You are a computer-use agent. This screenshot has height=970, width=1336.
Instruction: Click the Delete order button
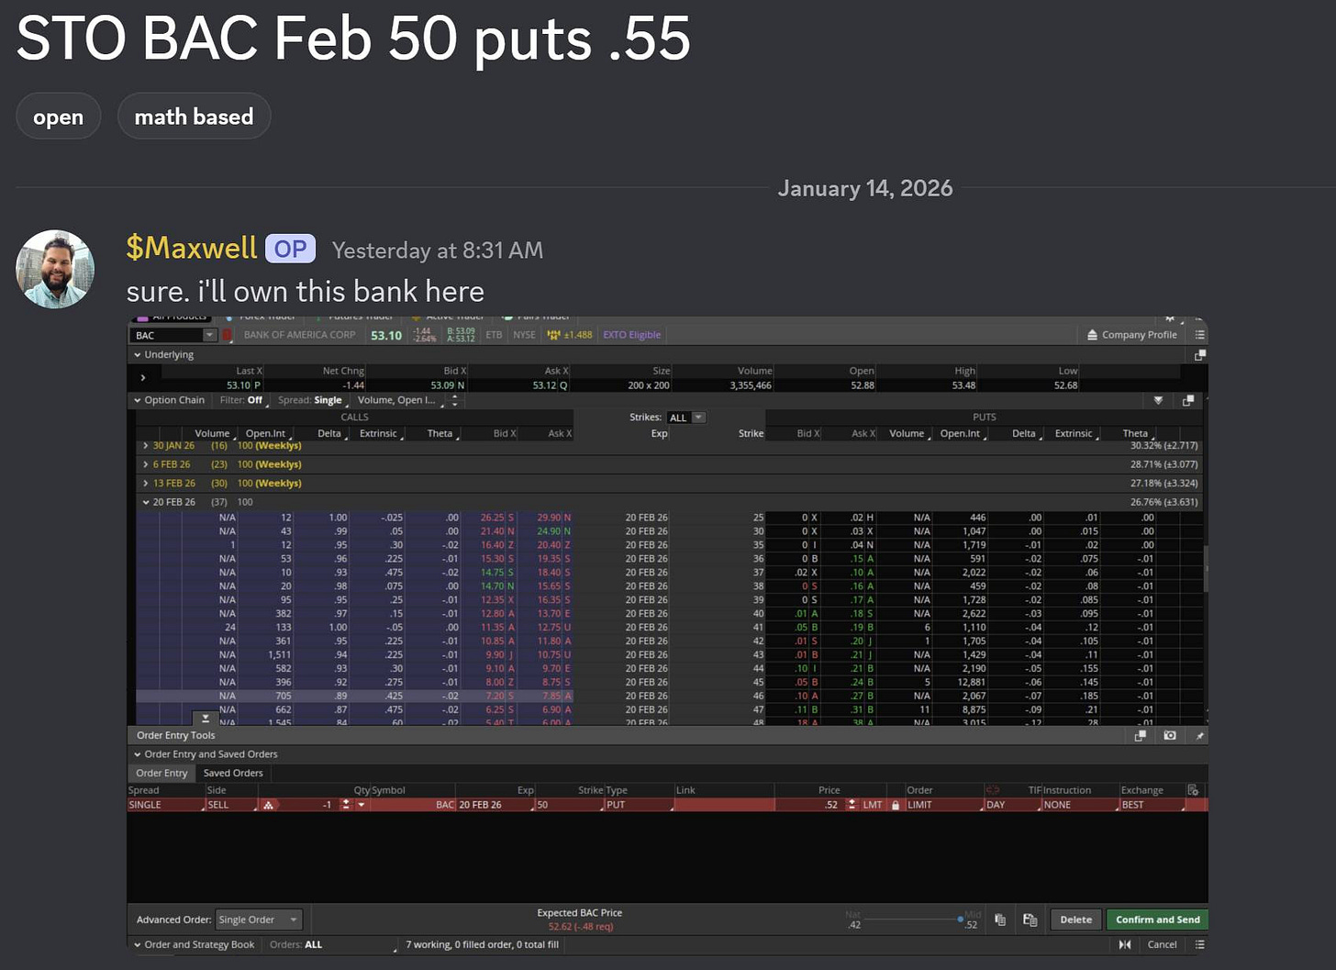(1075, 920)
